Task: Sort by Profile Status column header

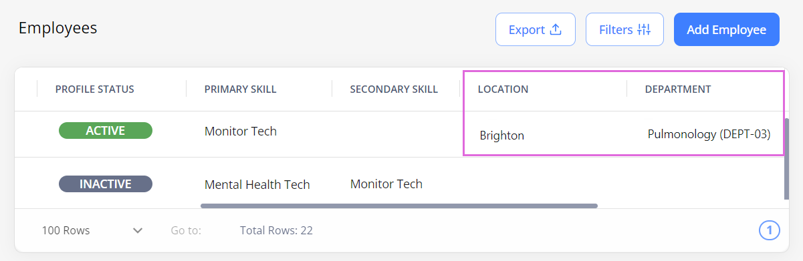Action: [94, 89]
